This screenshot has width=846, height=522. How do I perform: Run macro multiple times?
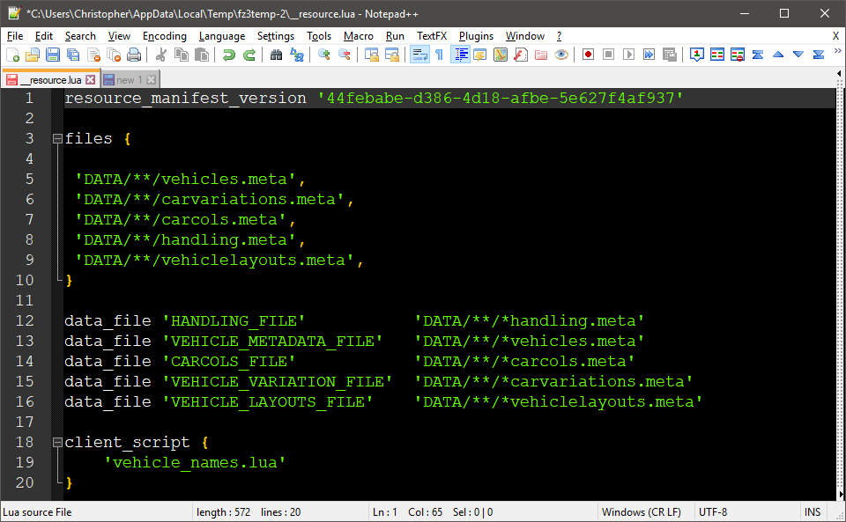click(x=649, y=55)
